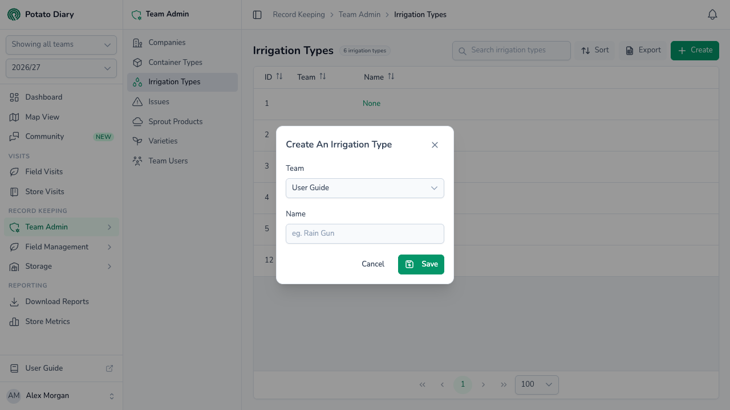Click the Export button
The width and height of the screenshot is (730, 410).
point(643,50)
